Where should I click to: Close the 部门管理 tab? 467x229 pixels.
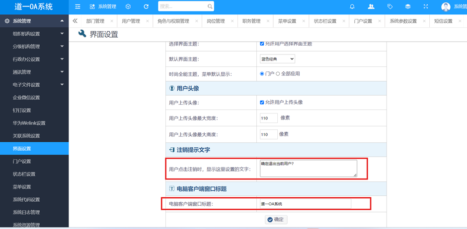(x=112, y=21)
